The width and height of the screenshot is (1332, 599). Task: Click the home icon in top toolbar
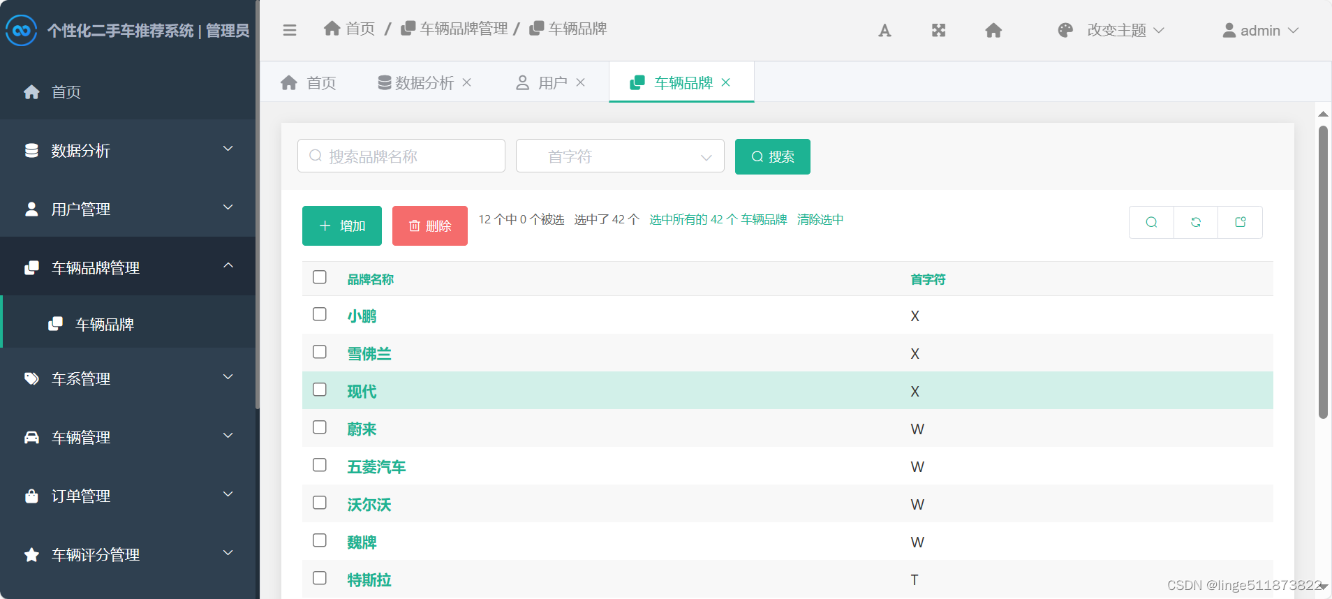(993, 30)
